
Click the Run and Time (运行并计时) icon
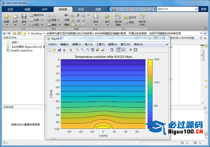click(142, 16)
